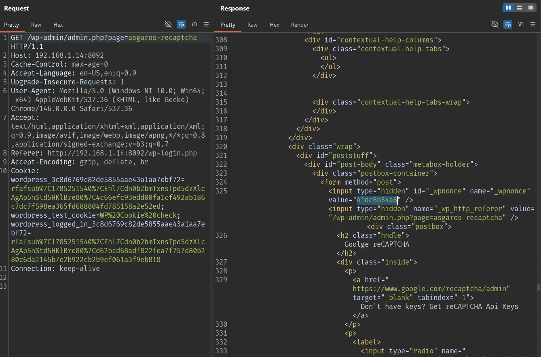Select tabbed combined layout icon
The image size is (541, 357).
tap(531, 8)
